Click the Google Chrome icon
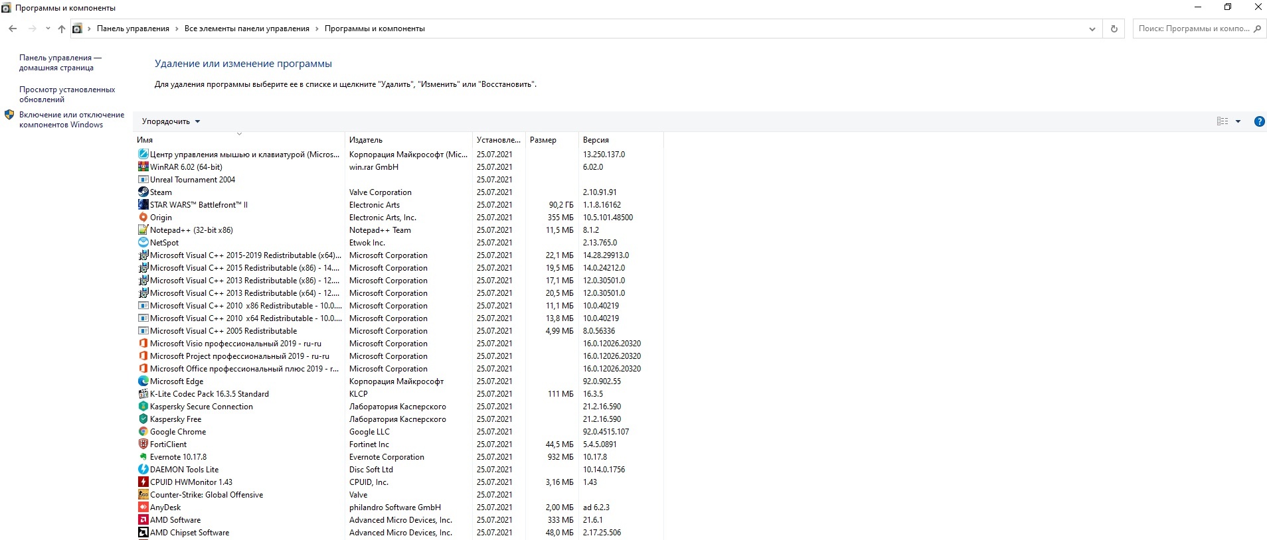 click(x=143, y=432)
